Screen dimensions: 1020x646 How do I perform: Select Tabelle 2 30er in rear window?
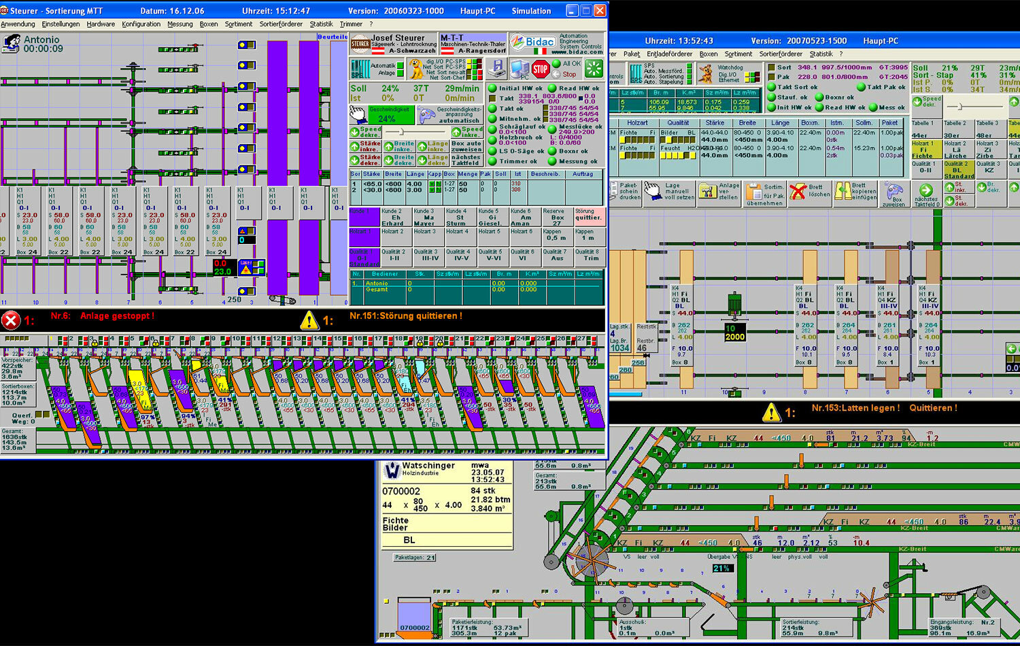click(957, 129)
